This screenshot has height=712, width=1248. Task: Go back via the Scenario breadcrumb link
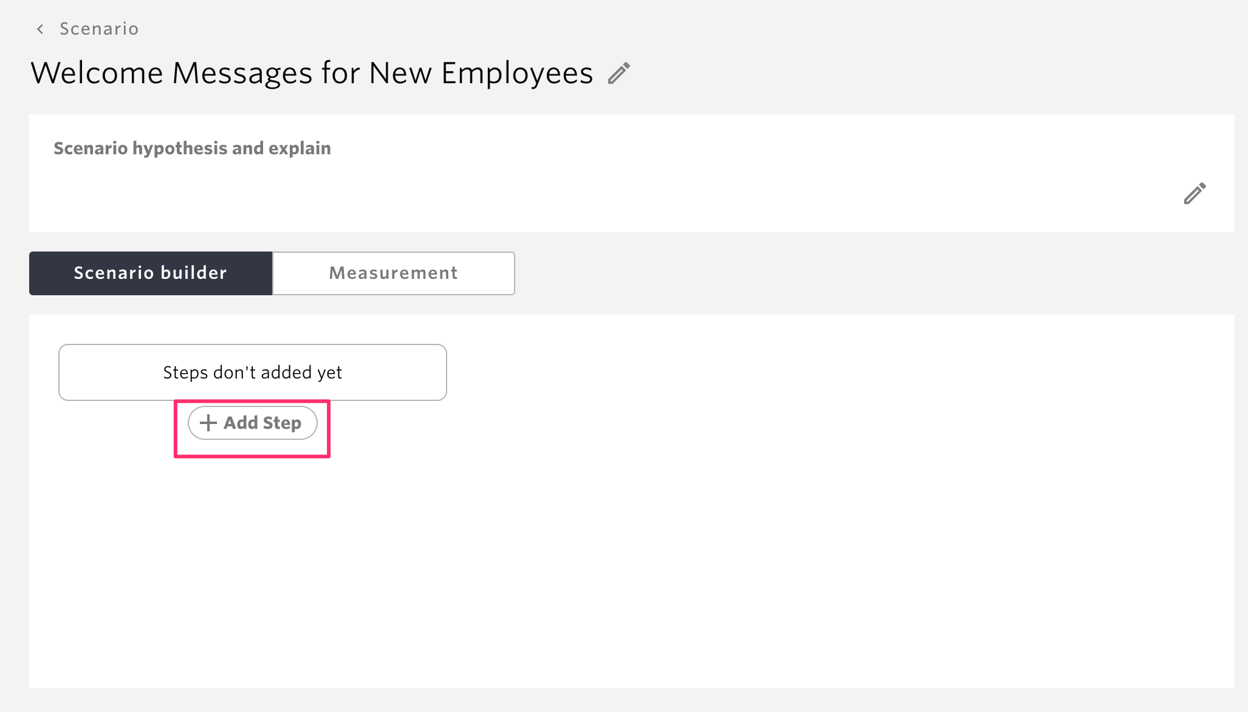coord(99,29)
